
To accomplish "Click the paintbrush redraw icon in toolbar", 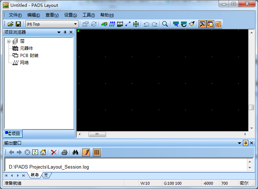I will pos(192,24).
